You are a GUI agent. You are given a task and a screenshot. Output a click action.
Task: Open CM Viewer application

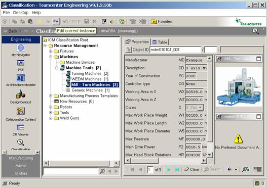coord(21,130)
